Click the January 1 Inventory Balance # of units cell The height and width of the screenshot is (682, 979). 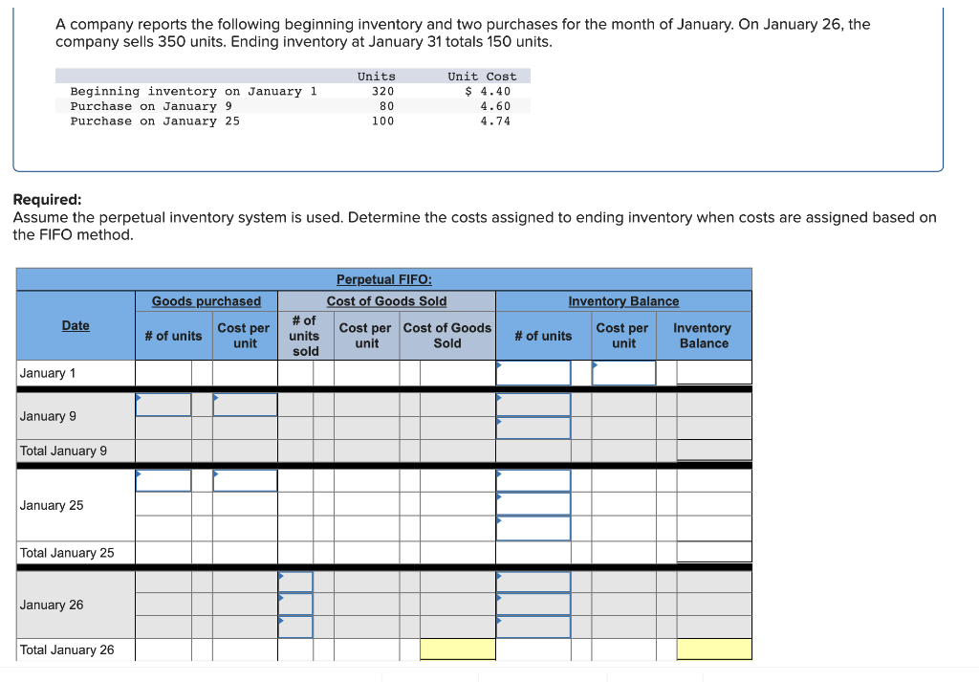click(533, 372)
